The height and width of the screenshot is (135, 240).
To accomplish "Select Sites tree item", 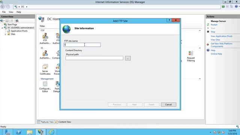I will (x=13, y=34).
